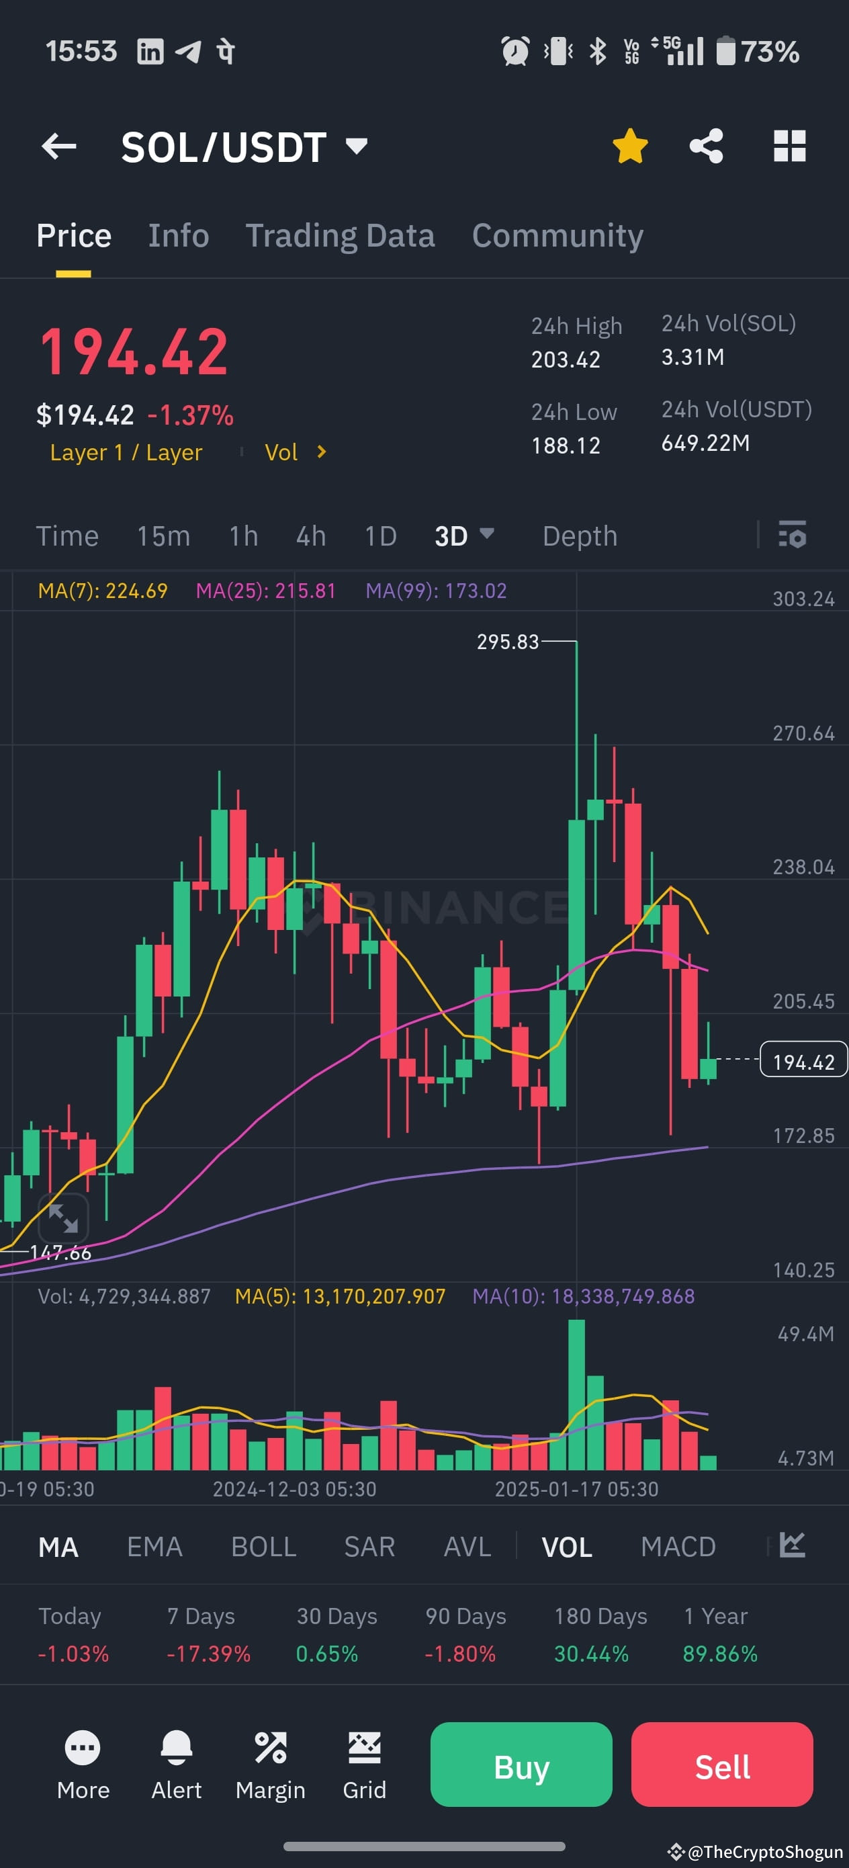Screen dimensions: 849x1868
Task: Tap the 24h Vol(USDT) value 649.22M
Action: tap(705, 442)
